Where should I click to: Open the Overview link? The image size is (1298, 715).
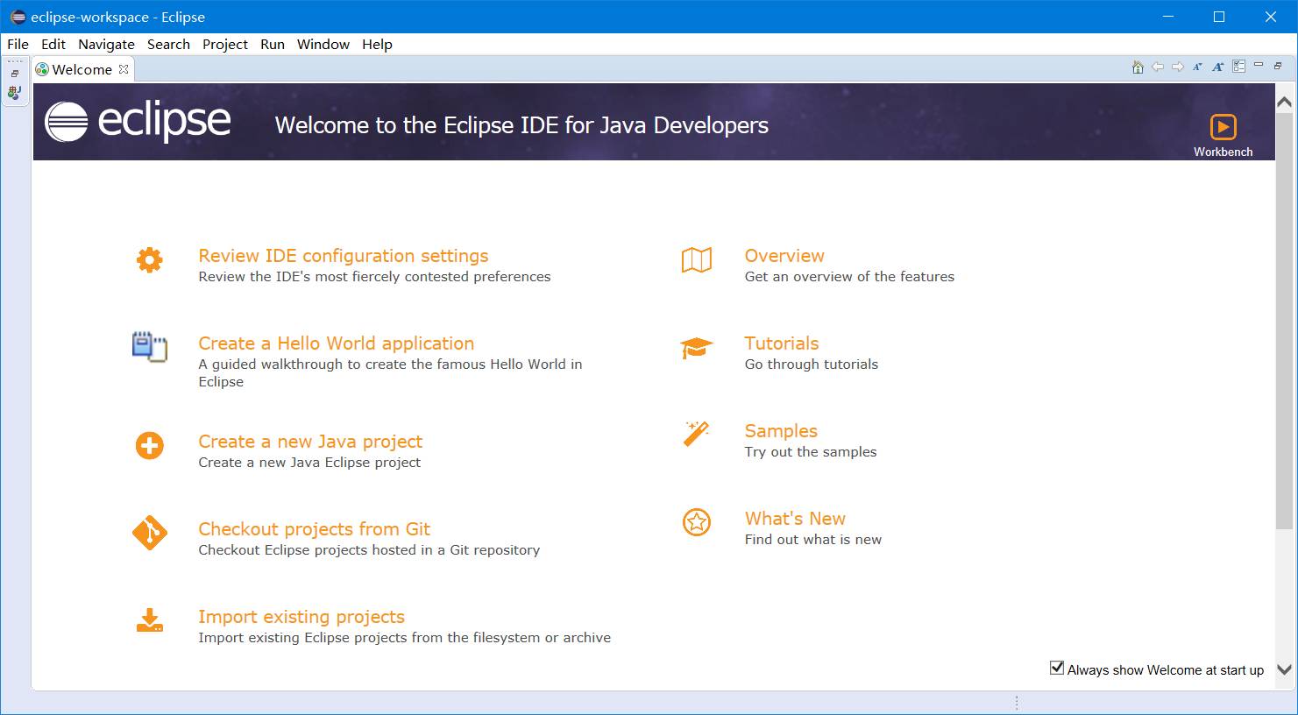[x=784, y=256]
